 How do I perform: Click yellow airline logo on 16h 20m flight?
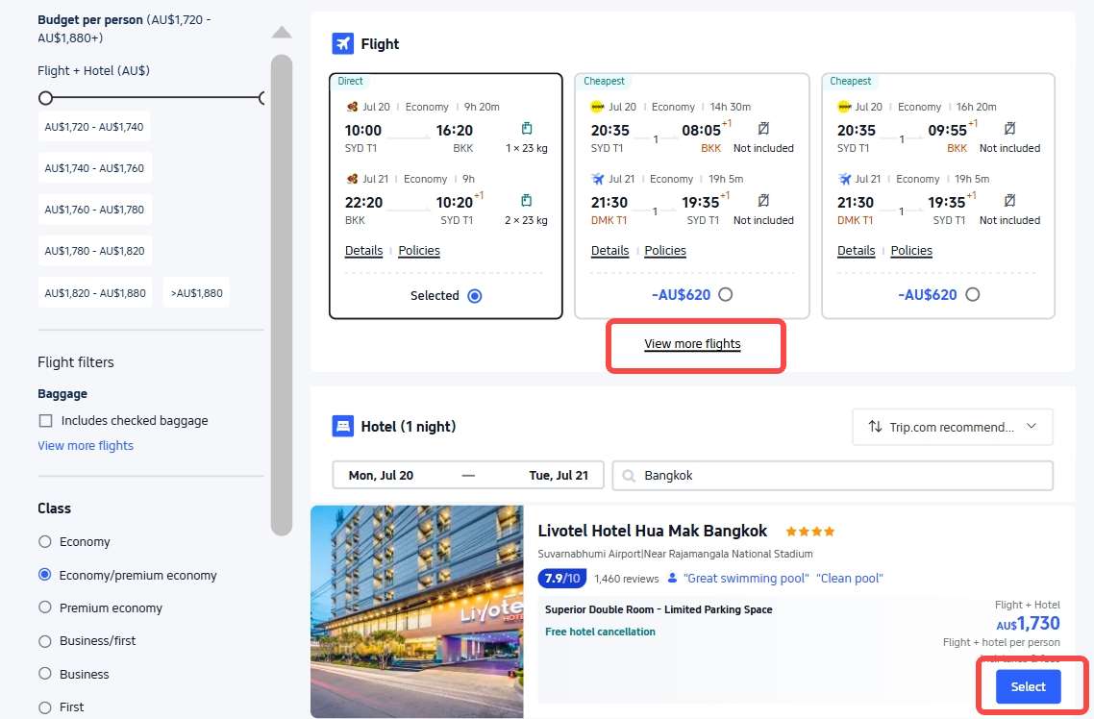[844, 107]
